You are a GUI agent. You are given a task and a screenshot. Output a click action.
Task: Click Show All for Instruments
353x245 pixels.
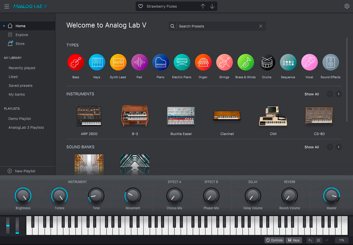pyautogui.click(x=312, y=94)
